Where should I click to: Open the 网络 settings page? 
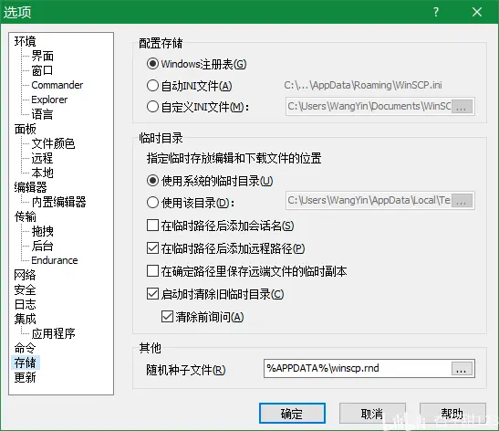pyautogui.click(x=26, y=275)
